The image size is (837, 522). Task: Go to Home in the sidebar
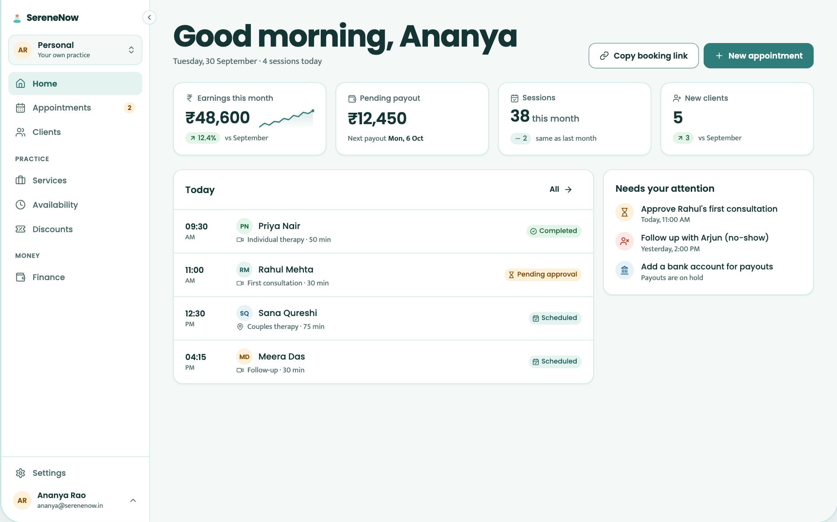[x=75, y=83]
